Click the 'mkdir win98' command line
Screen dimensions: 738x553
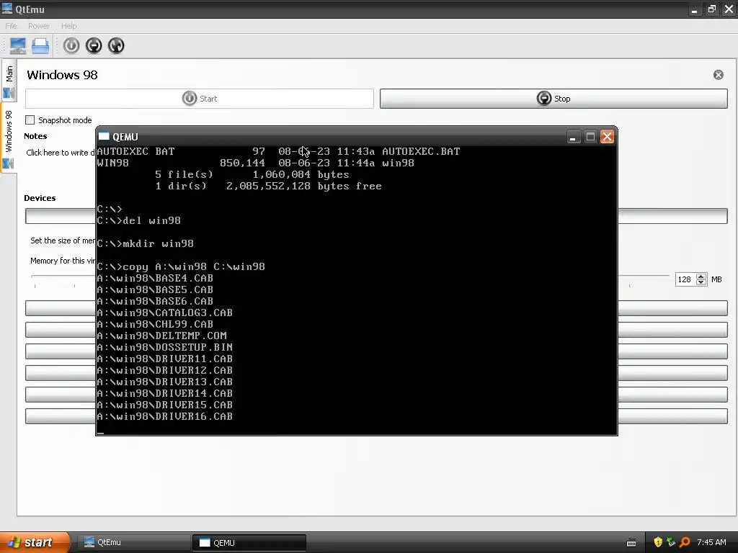click(x=146, y=243)
